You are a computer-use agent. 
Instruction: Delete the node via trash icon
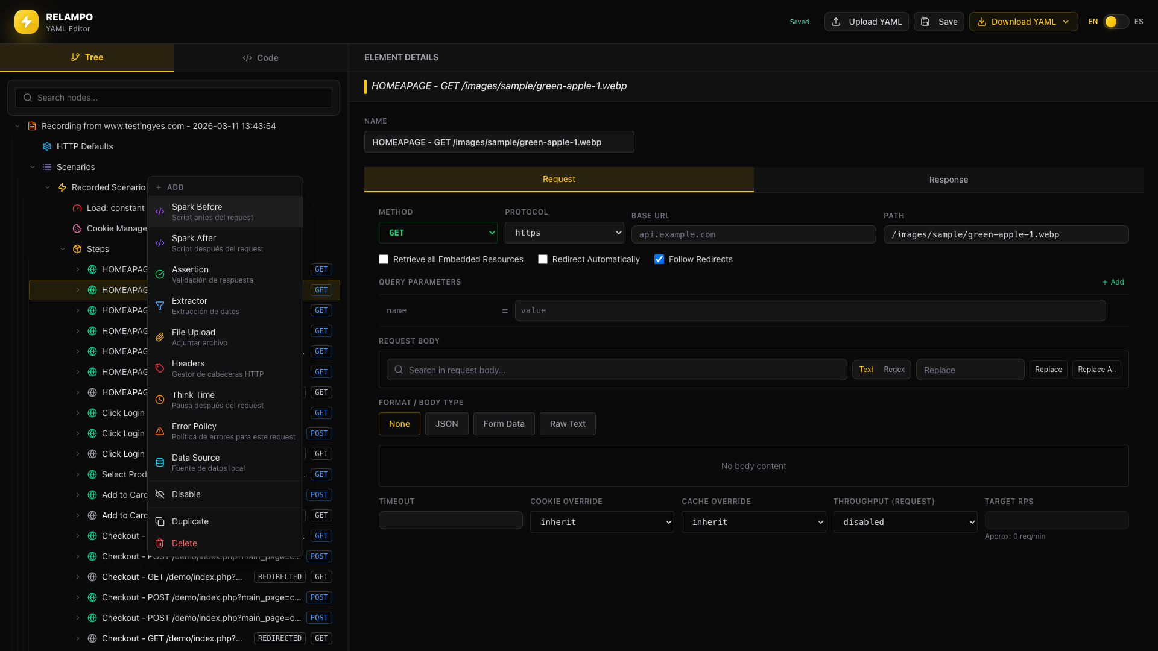coord(184,542)
